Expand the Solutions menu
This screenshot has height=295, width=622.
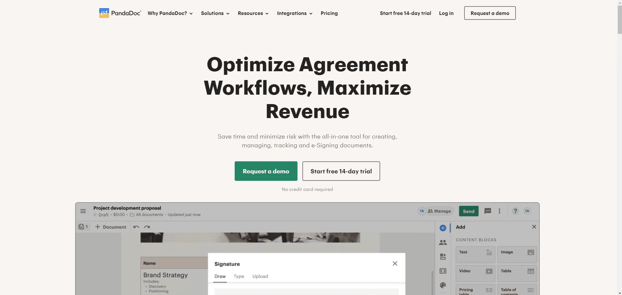tap(215, 13)
